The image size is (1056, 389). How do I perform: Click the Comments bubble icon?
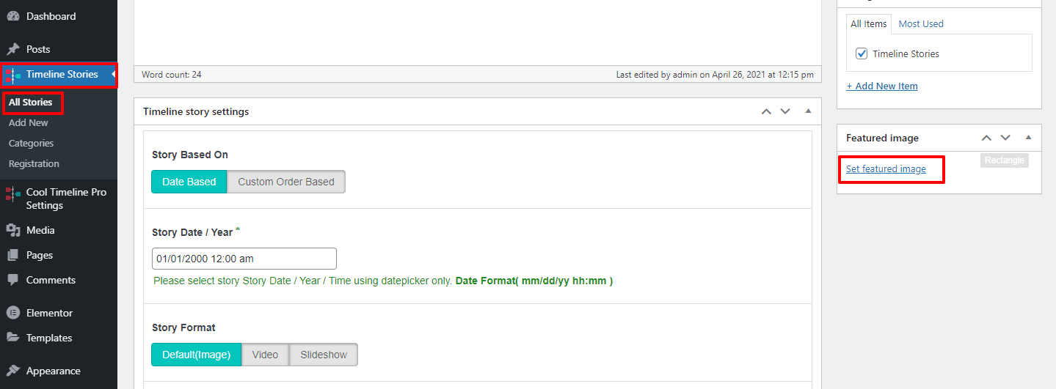[13, 280]
